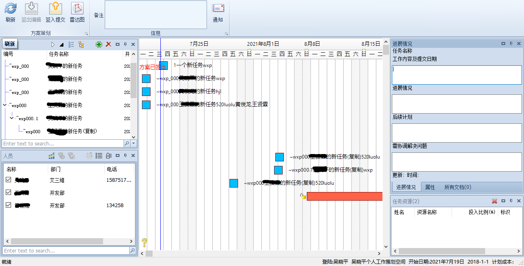Select the red task bar in Gantt chart
This screenshot has height=266, width=524.
[x=344, y=197]
